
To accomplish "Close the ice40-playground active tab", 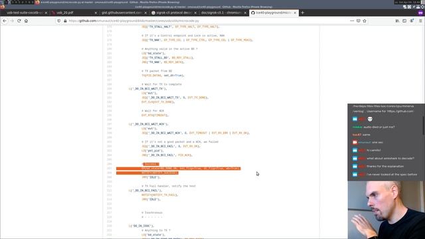I will (x=295, y=13).
